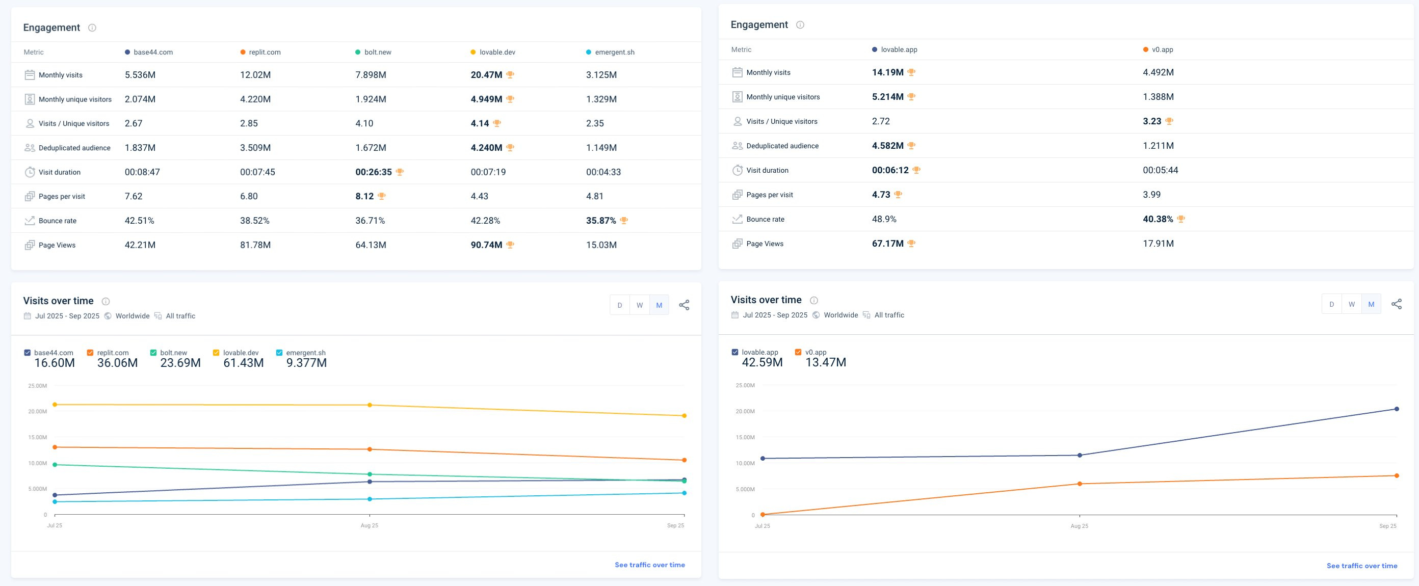Click trophy icon next to lovable.dev 20.47M visits
Image resolution: width=1419 pixels, height=586 pixels.
(x=510, y=75)
